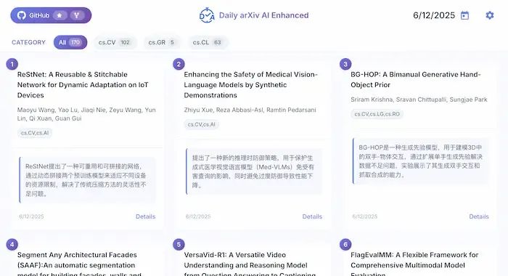Click the ReStNet Chinese summary box
The width and height of the screenshot is (508, 276).
[x=87, y=180]
